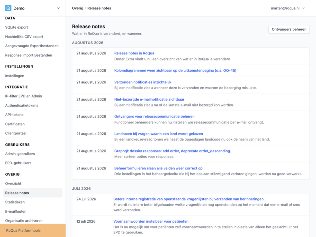The width and height of the screenshot is (316, 237).
Task: Click the '12 juli 2026' date
Action: point(86,221)
